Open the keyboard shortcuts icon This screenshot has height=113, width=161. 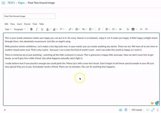[120, 110]
